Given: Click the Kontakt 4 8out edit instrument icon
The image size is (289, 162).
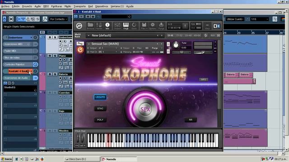Looking at the screenshot, I should pos(35,71).
